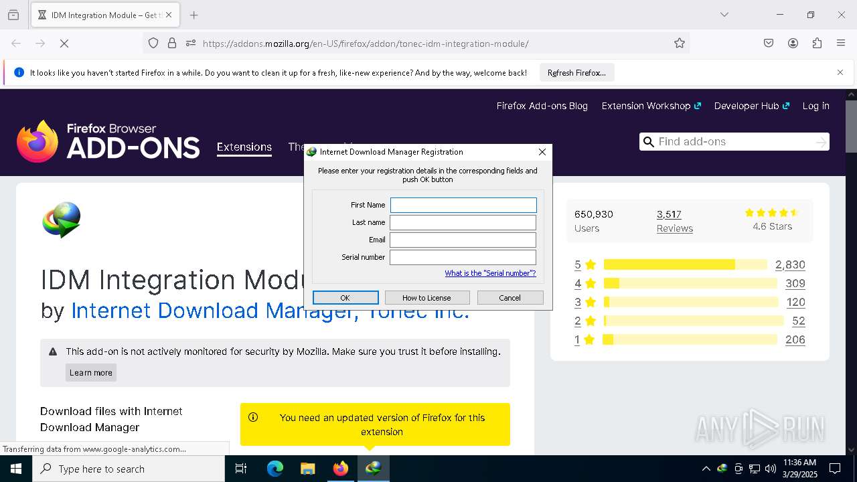Click the search submit arrow
The image size is (857, 482).
pos(821,141)
